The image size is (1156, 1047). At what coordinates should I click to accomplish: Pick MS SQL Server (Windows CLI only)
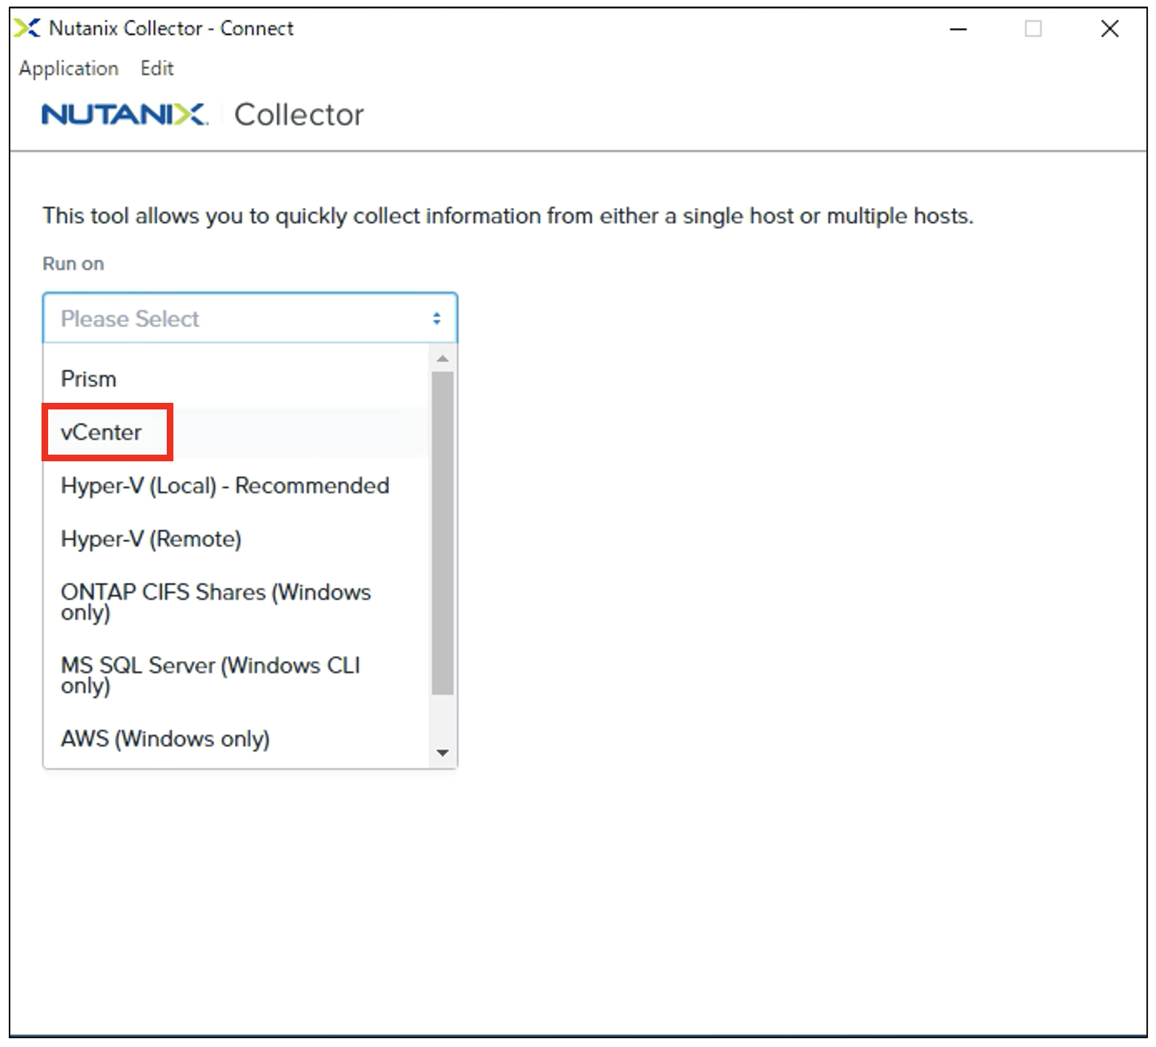click(236, 675)
